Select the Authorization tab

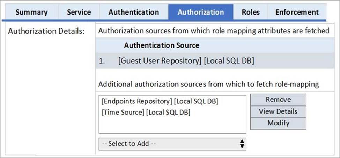pos(201,12)
